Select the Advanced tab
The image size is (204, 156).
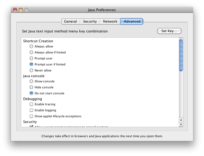132,21
